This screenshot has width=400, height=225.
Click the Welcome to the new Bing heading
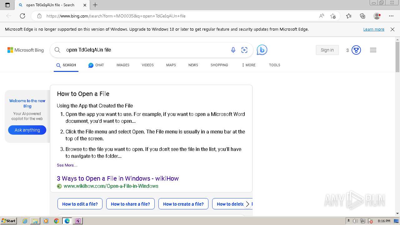point(27,103)
